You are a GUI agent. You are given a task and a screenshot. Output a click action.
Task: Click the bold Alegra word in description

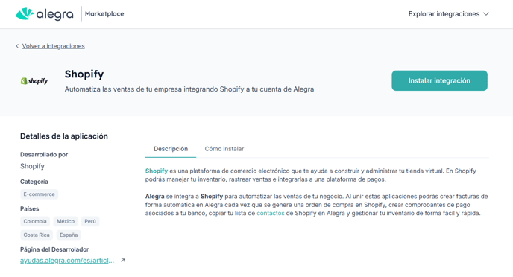(155, 197)
